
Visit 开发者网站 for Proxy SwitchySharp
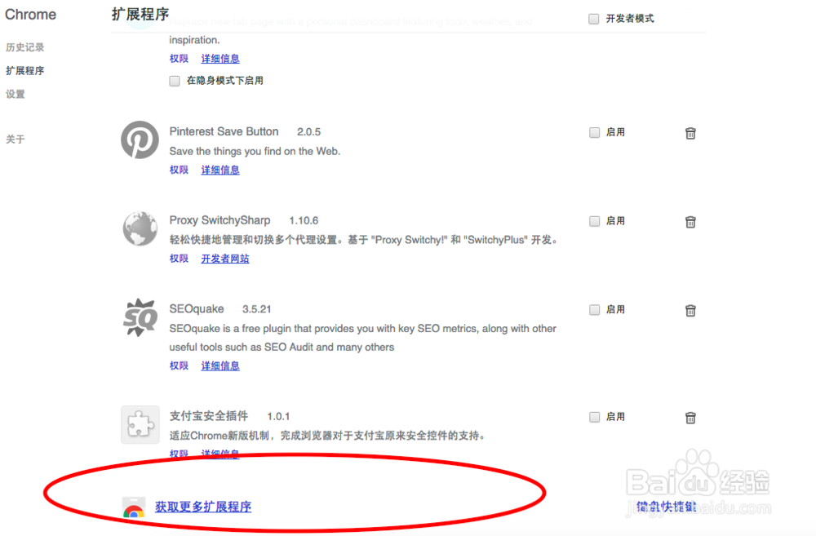(225, 259)
